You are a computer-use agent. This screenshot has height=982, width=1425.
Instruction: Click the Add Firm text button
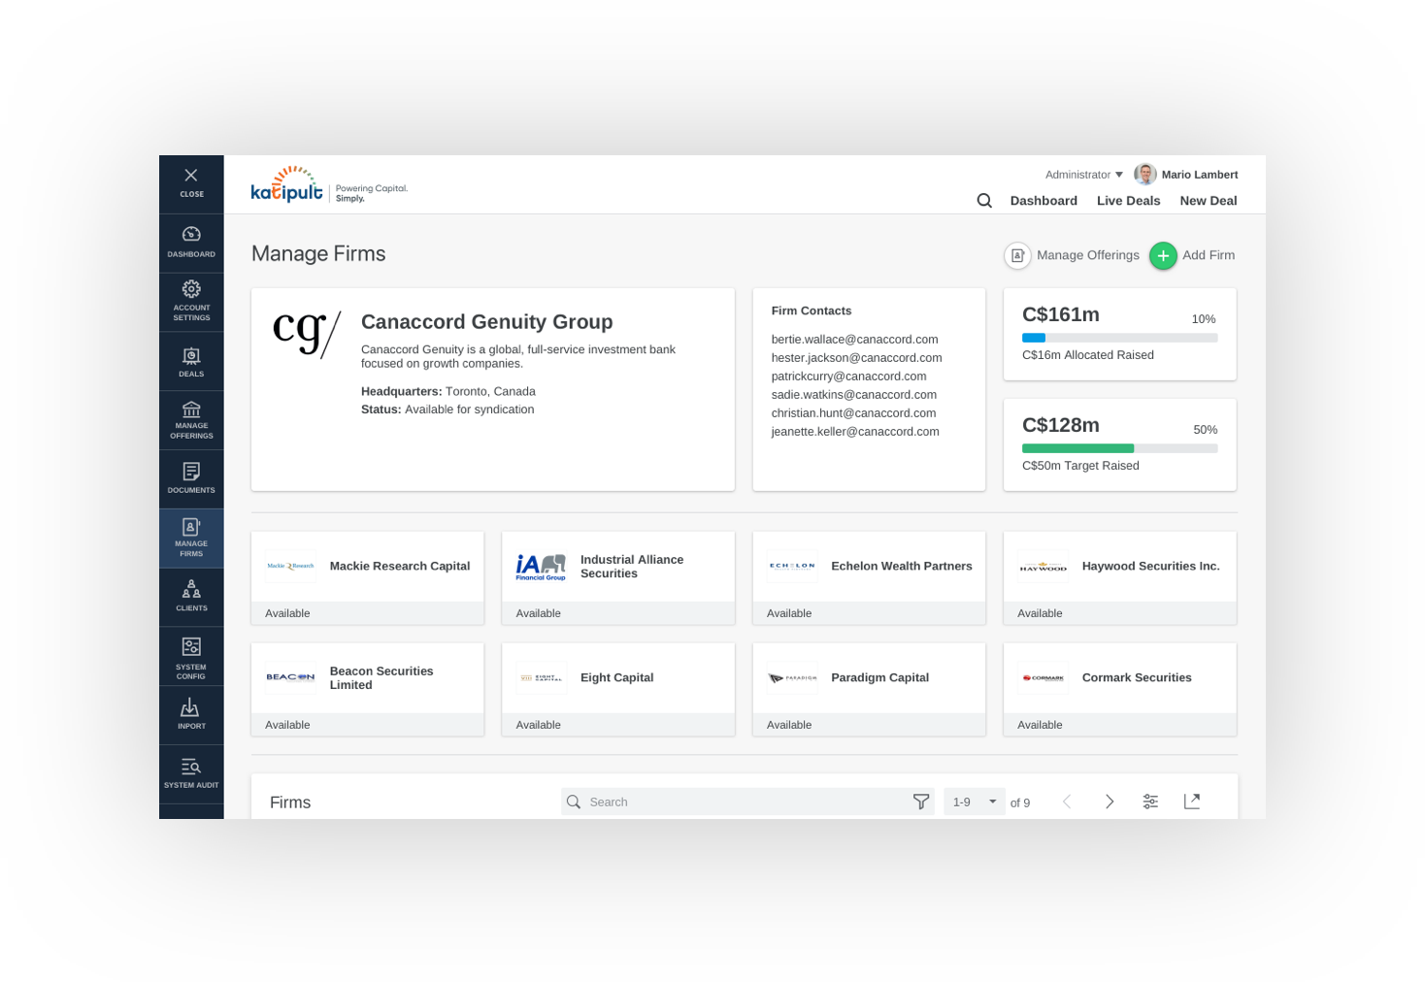pyautogui.click(x=1209, y=255)
